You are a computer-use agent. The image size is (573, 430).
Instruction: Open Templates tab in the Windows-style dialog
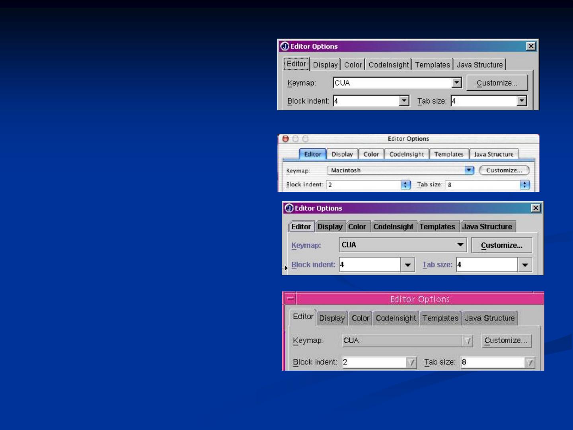(432, 65)
